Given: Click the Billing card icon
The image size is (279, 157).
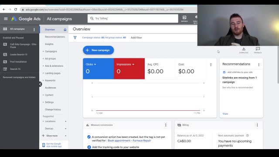Looking at the screenshot, I should (179, 125).
